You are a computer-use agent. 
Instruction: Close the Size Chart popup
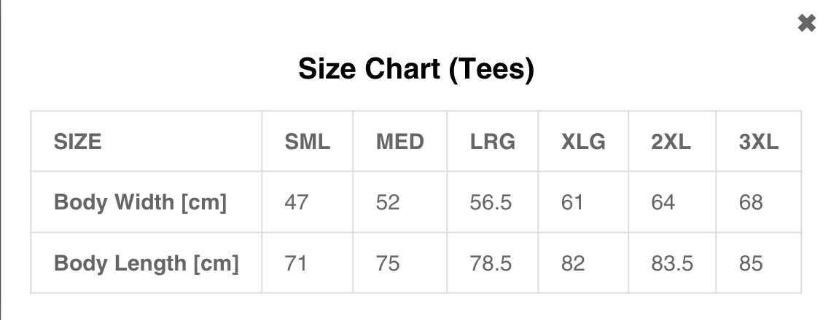(x=807, y=23)
